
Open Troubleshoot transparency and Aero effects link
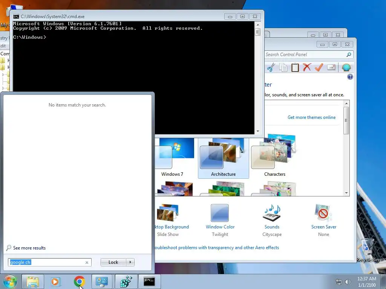[x=217, y=248]
